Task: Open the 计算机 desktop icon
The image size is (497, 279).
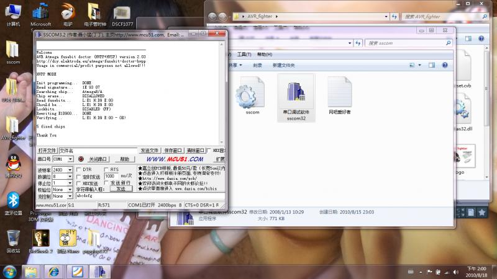Action: [13, 12]
